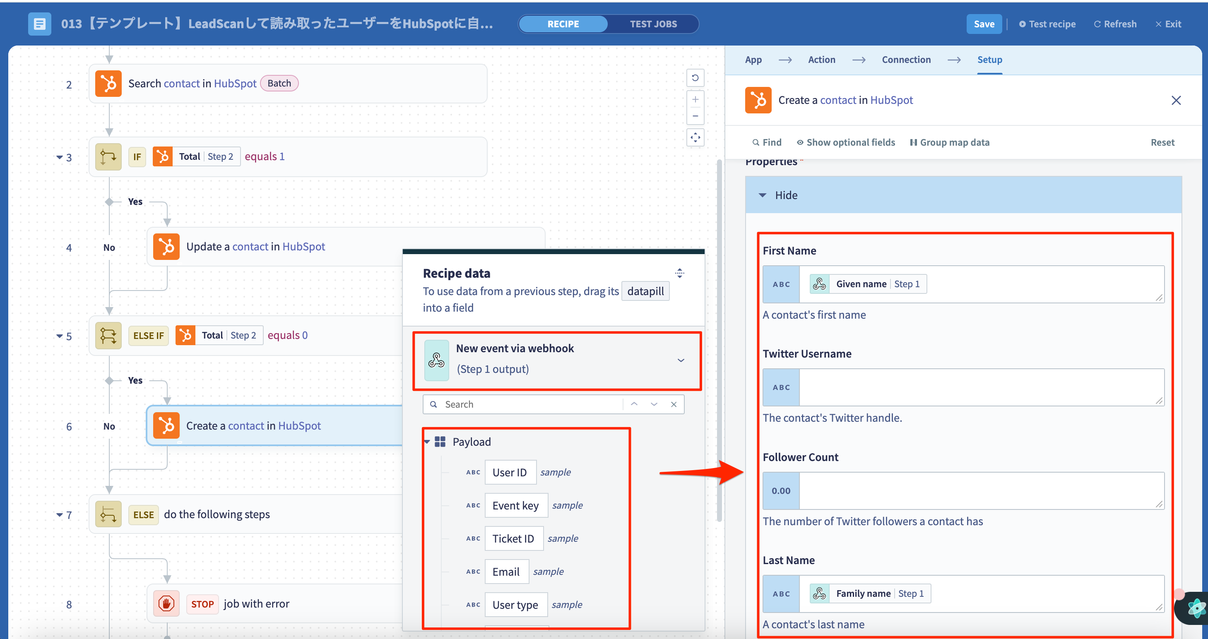Image resolution: width=1208 pixels, height=639 pixels.
Task: Click the fit-to-screen icon on canvas controls
Action: (x=695, y=137)
